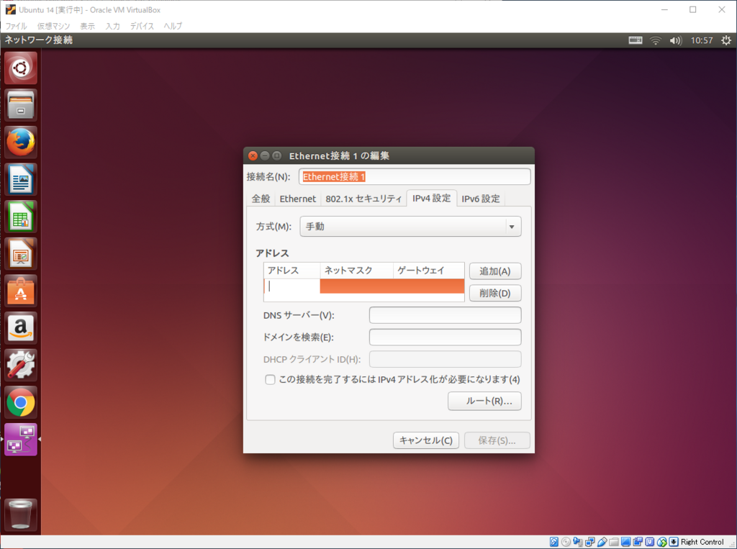Click the ネットマスク column header

(357, 271)
